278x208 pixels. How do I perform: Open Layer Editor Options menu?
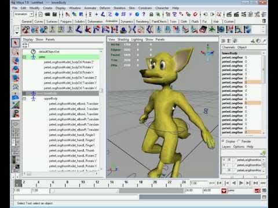pos(239,147)
